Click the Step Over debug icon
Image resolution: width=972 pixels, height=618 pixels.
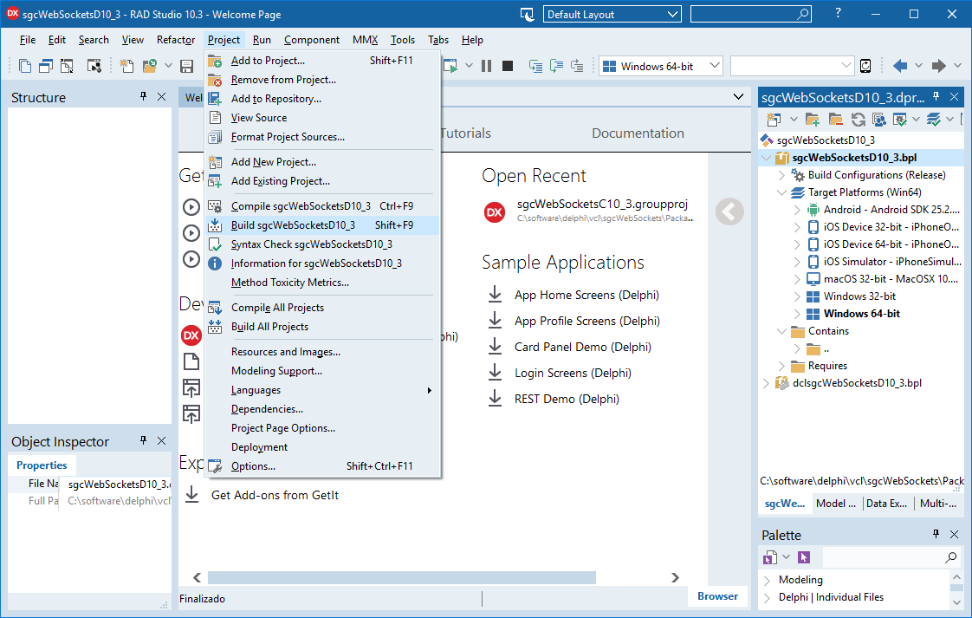point(556,66)
